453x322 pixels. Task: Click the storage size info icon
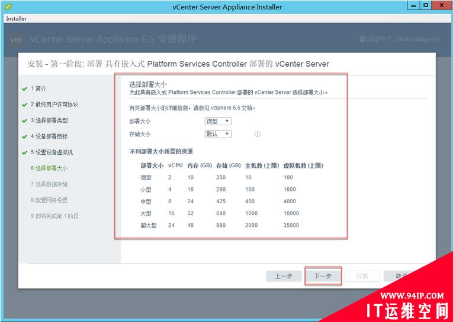tap(257, 134)
